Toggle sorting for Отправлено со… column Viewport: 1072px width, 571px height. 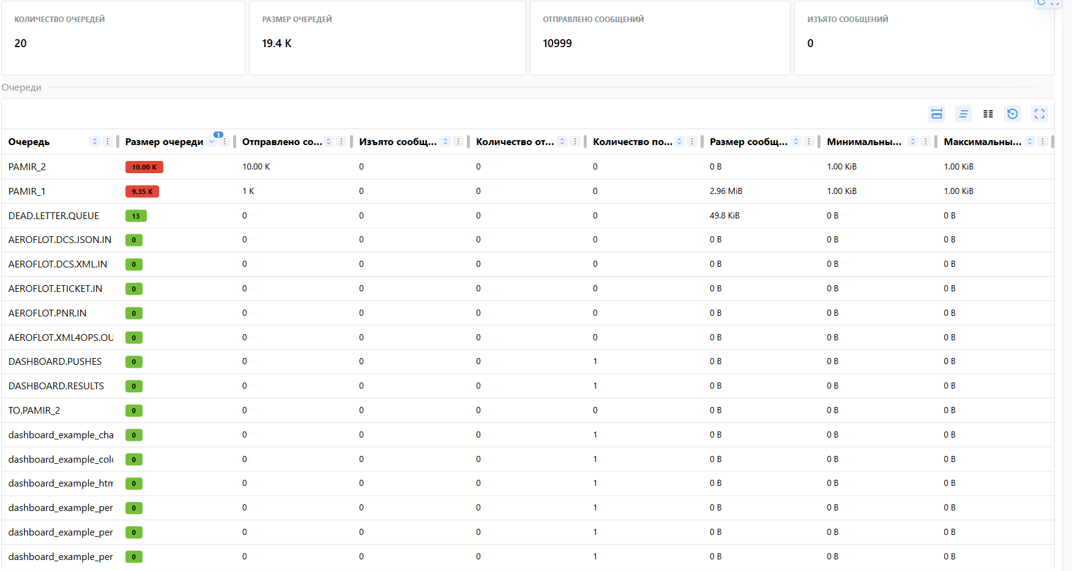tap(329, 142)
